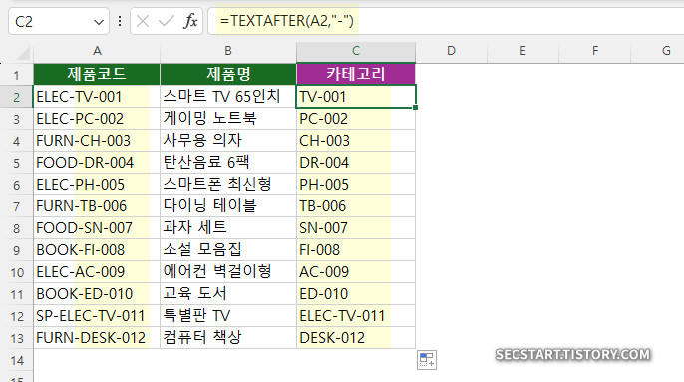Select cell 에어컨 벽걸이형
Screen dimensions: 684x382
pyautogui.click(x=228, y=272)
